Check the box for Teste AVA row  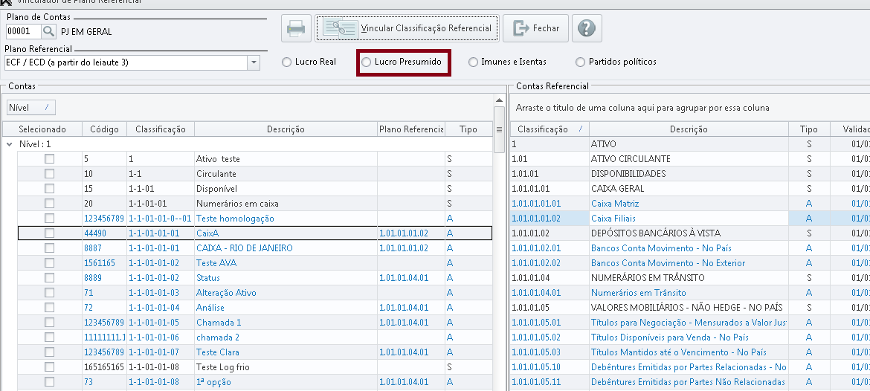click(x=49, y=263)
